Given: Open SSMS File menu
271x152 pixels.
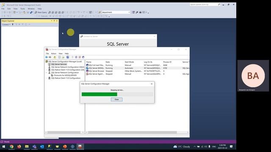Looking at the screenshot, I should click(3, 8).
